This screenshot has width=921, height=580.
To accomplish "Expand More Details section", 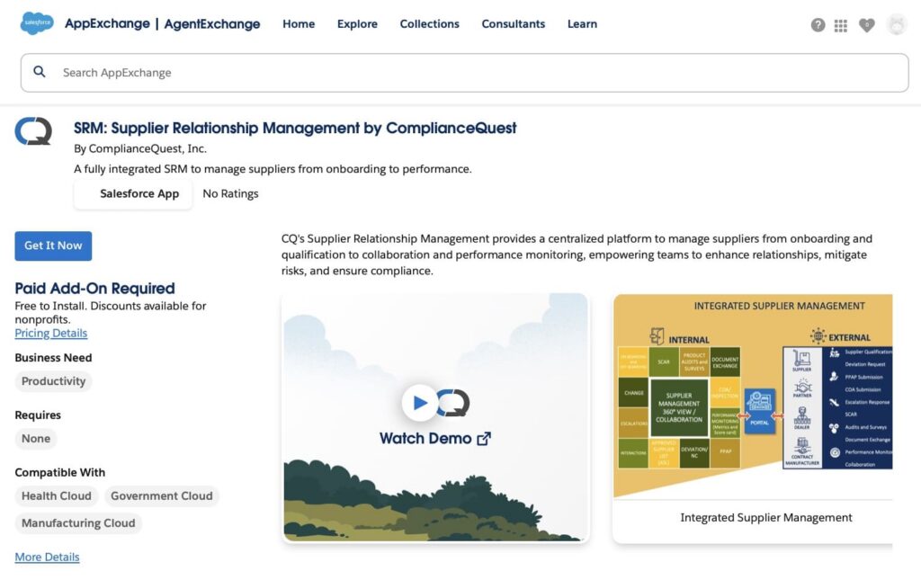I will coord(47,557).
